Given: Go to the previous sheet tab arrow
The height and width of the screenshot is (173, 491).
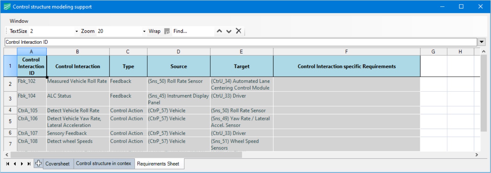Looking at the screenshot, I should point(15,164).
